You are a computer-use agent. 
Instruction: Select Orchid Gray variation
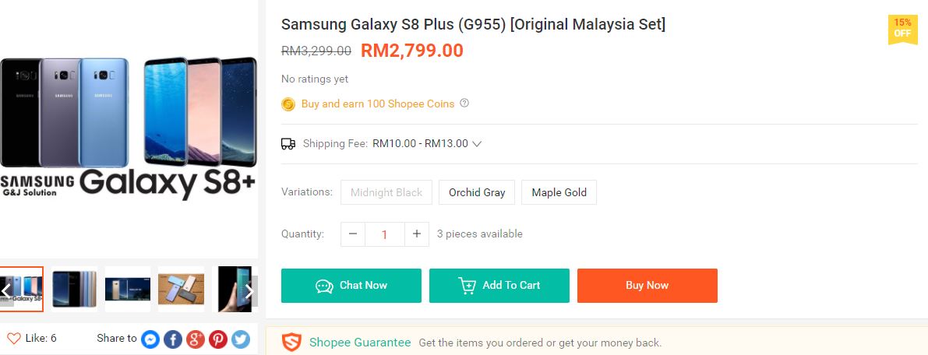[477, 192]
